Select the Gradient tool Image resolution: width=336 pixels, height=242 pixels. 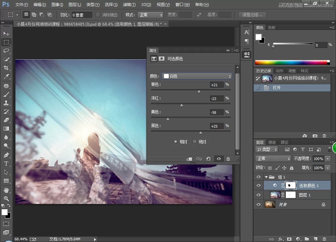[x=6, y=129]
